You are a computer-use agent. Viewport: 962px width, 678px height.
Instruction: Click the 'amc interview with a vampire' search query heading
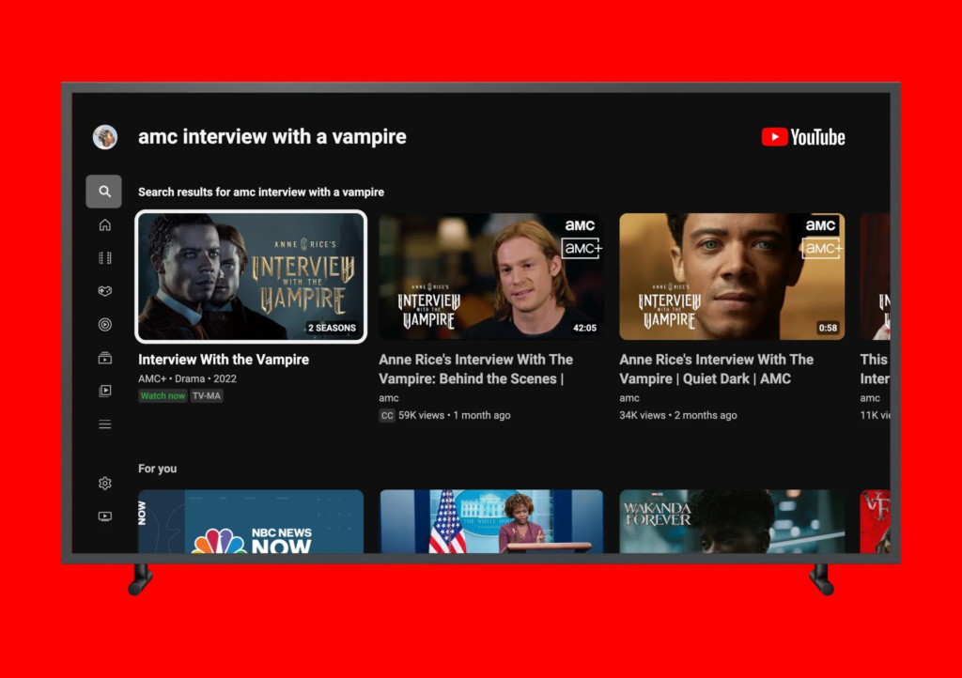tap(272, 136)
